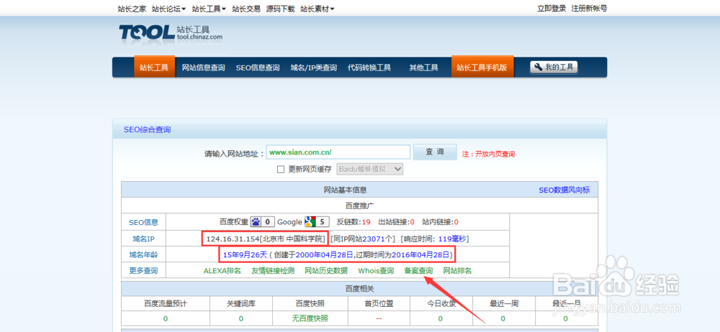Select the orange 站长工具 nav tab
Image resolution: width=720 pixels, height=332 pixels.
tap(154, 67)
